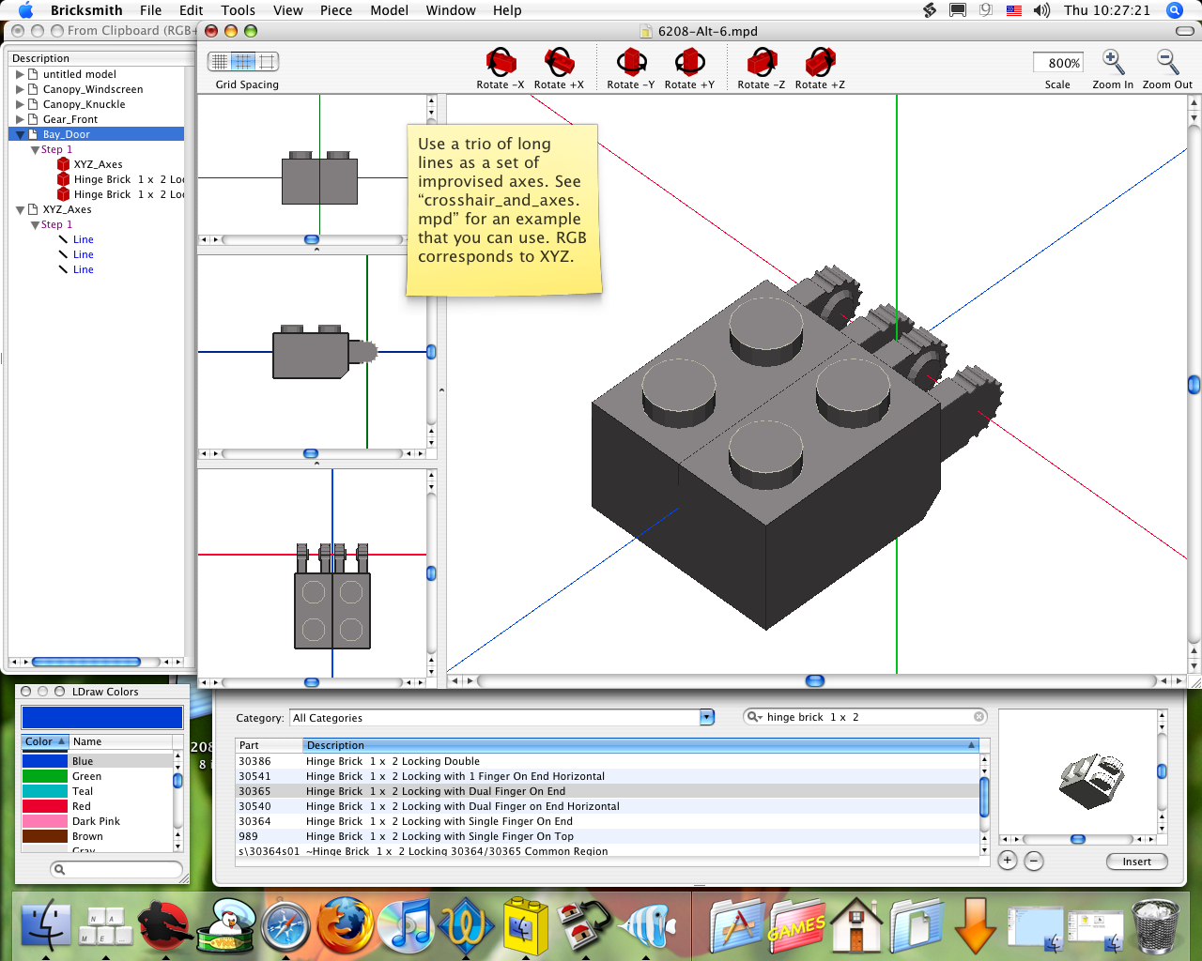Screen dimensions: 1202x961
Task: Expand the Canopy_Windscreen model
Action: [x=21, y=90]
